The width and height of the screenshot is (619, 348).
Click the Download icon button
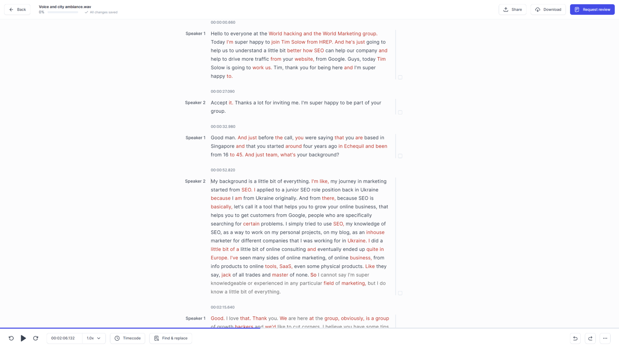coord(538,9)
